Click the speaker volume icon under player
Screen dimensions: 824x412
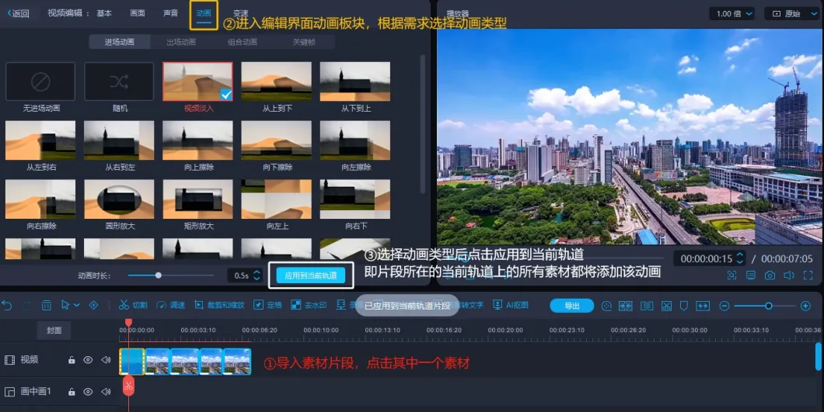788,275
